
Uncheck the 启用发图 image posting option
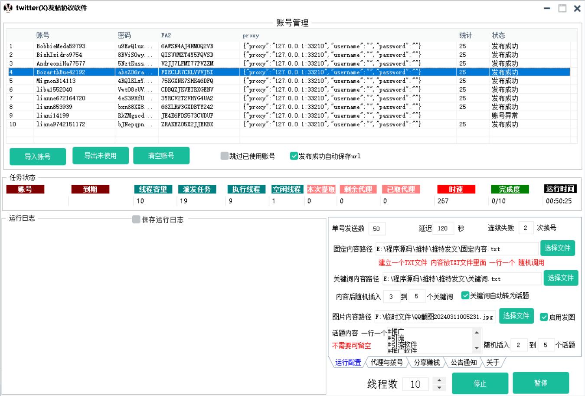[x=544, y=317]
